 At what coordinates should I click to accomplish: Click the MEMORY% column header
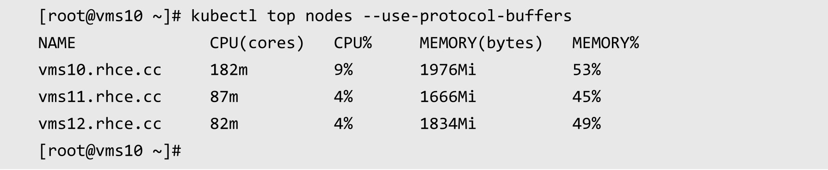point(605,43)
